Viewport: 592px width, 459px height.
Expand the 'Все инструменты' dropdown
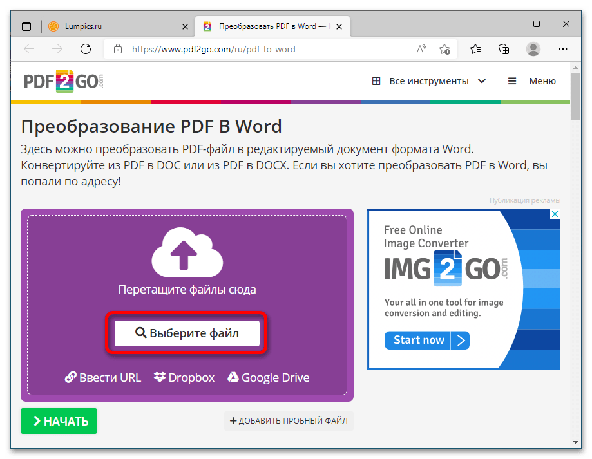point(429,81)
